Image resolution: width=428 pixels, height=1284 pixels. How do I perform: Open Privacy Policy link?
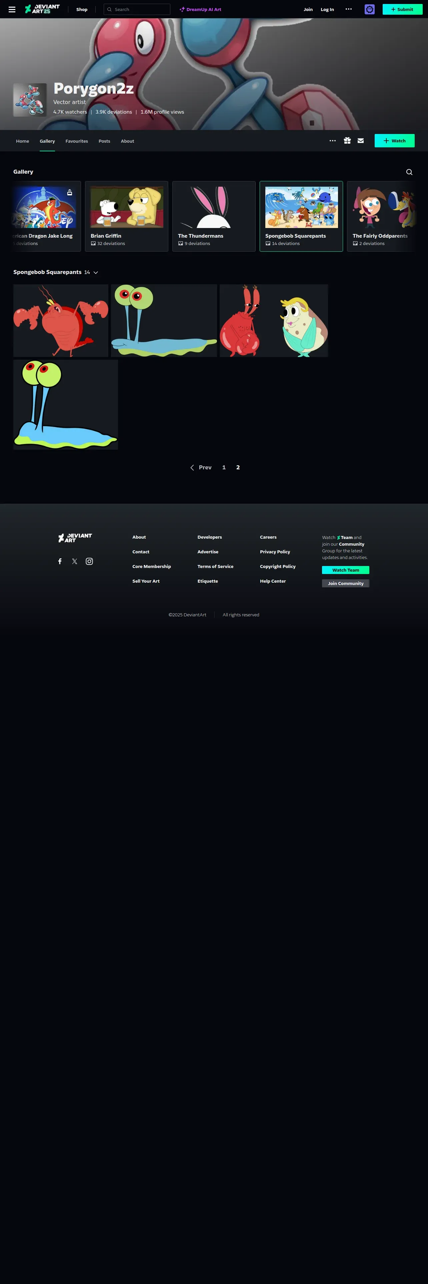click(x=275, y=552)
